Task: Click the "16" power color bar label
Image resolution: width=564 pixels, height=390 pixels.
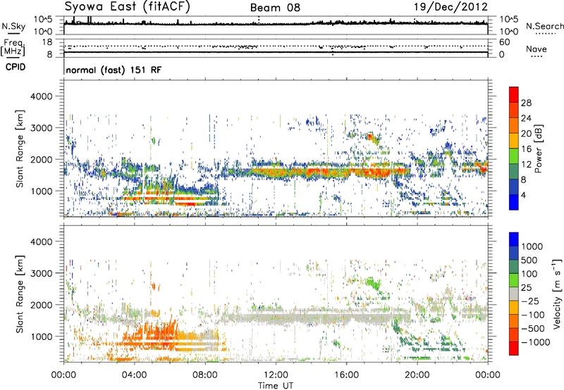Action: click(526, 149)
